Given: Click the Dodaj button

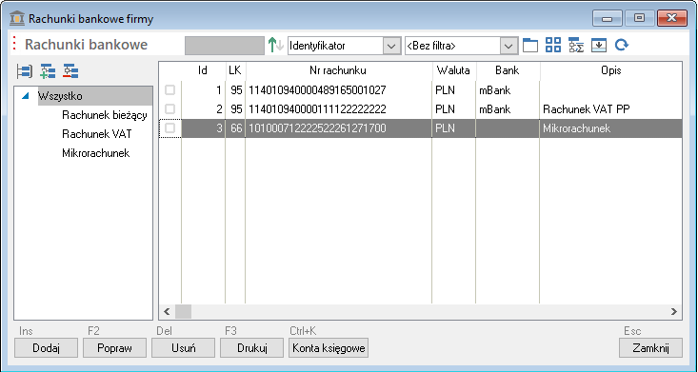Looking at the screenshot, I should pos(47,348).
